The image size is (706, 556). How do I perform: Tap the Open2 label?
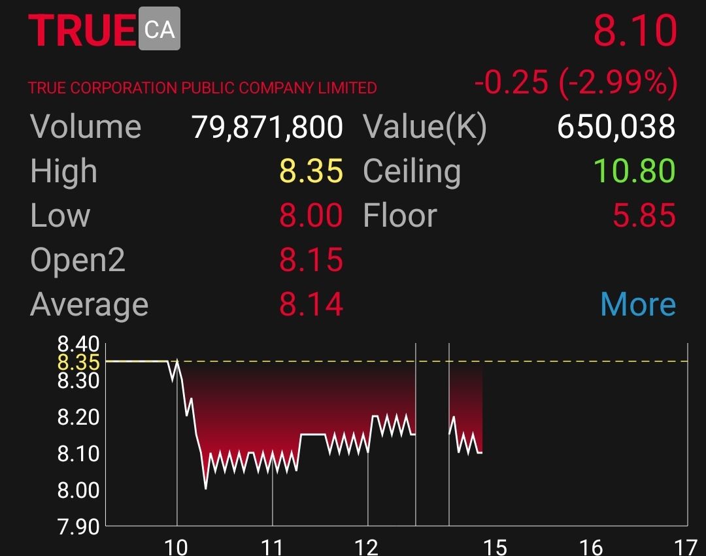click(x=77, y=261)
